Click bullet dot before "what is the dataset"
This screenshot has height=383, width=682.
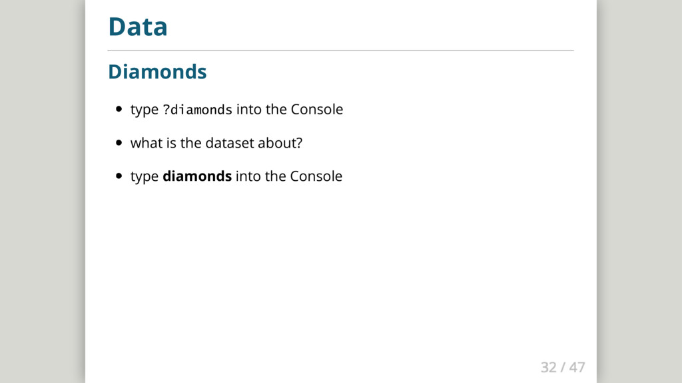[x=119, y=142]
